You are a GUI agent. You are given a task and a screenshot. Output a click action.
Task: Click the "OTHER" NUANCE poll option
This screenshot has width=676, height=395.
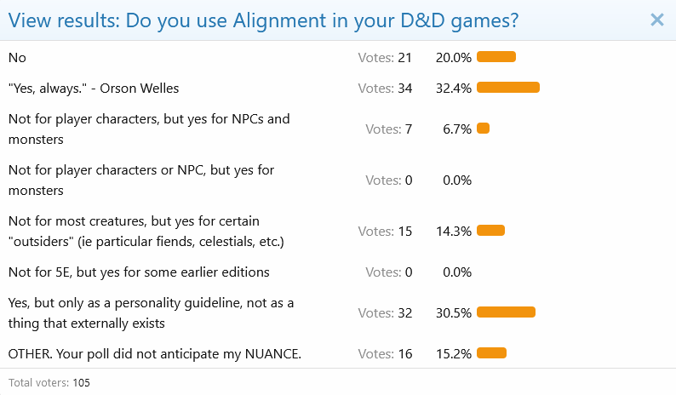pos(154,353)
